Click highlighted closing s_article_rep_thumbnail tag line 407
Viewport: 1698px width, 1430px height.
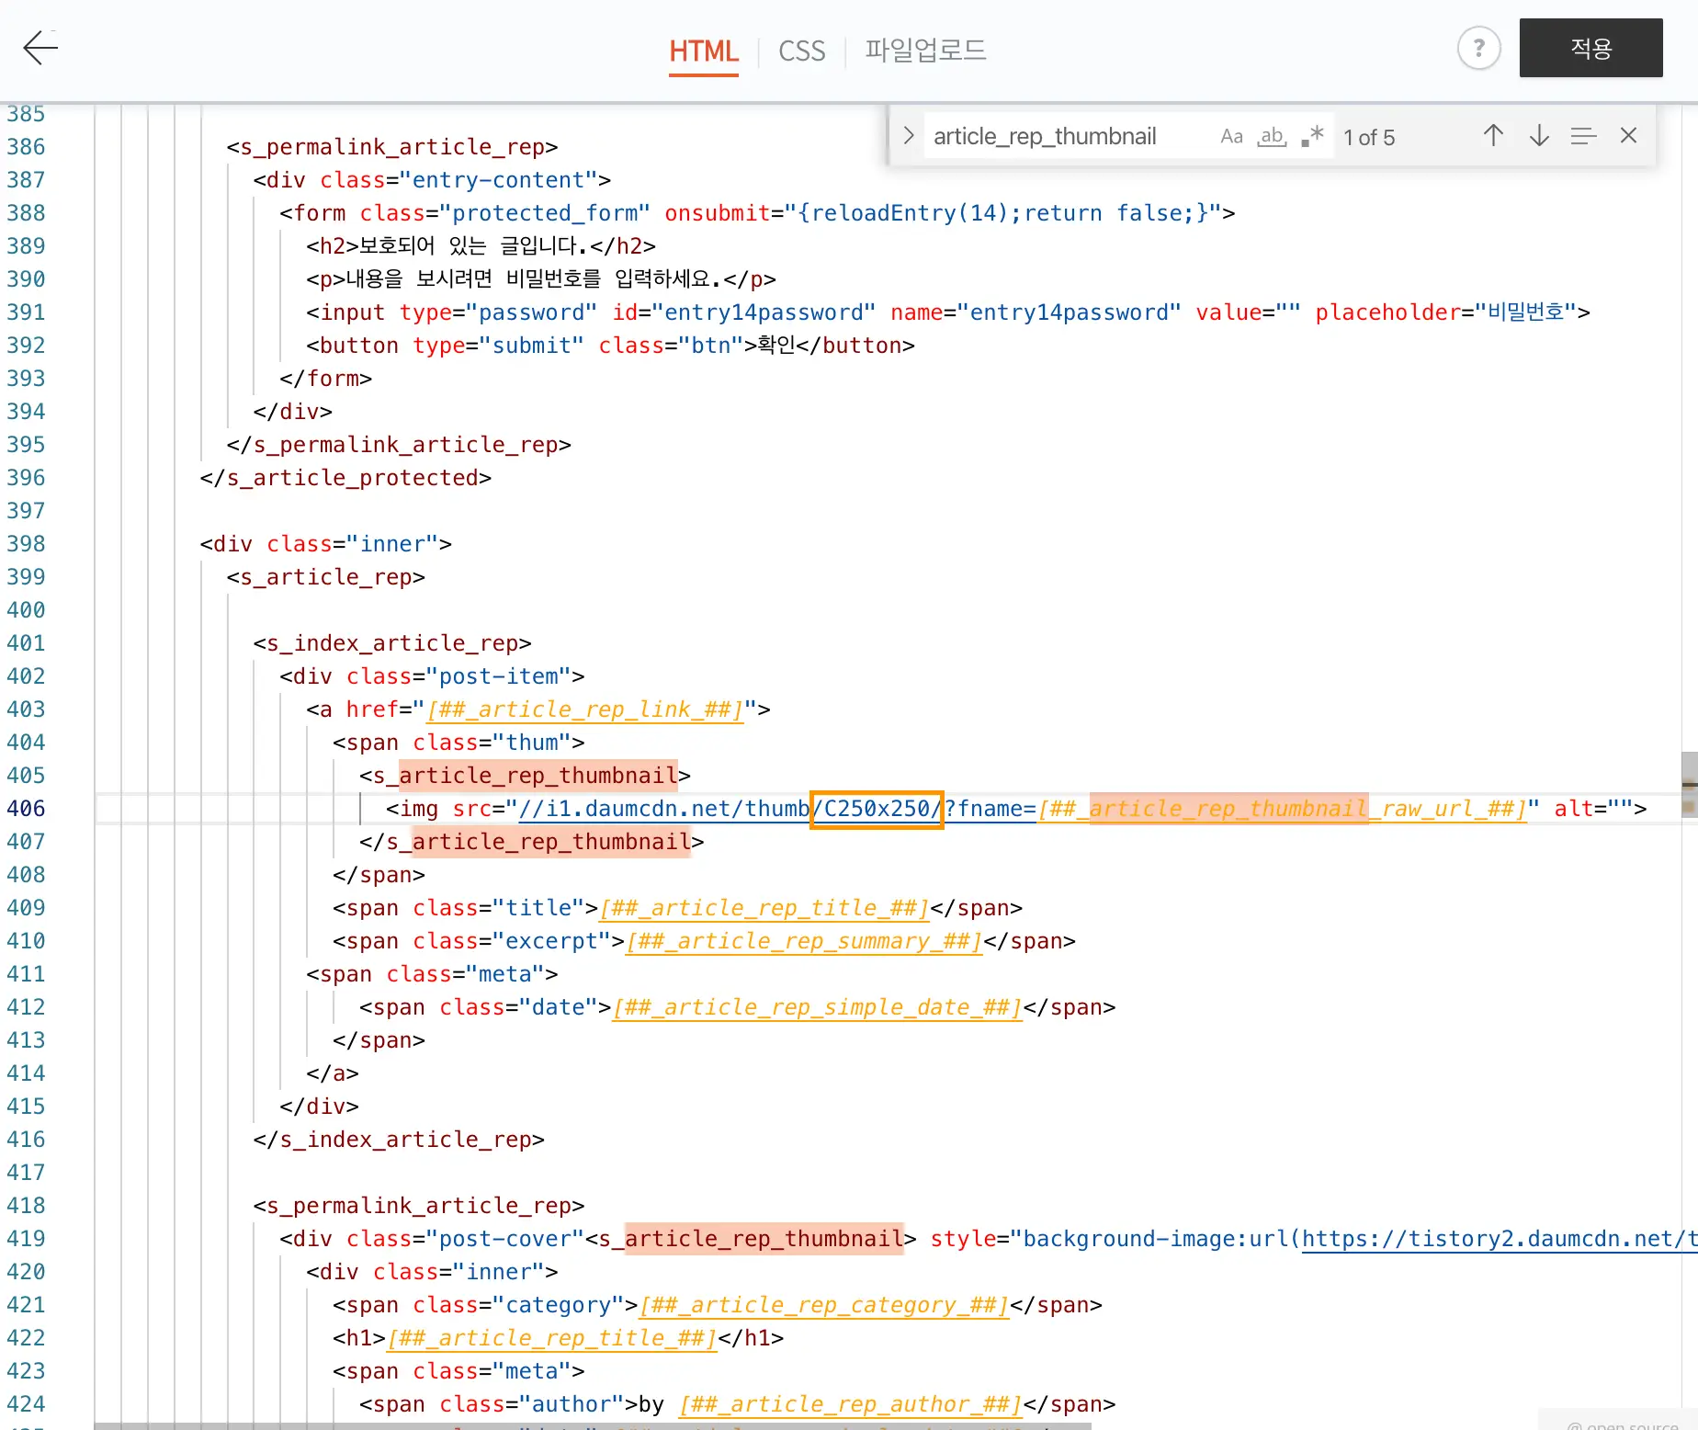(531, 842)
